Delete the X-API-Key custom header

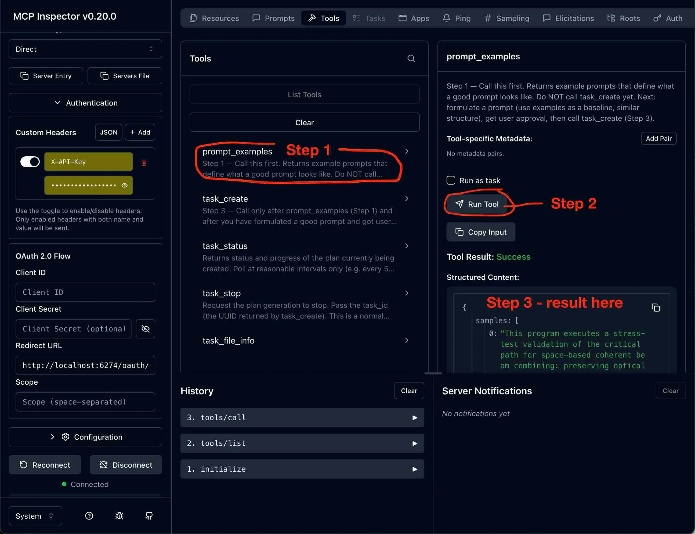pyautogui.click(x=144, y=163)
